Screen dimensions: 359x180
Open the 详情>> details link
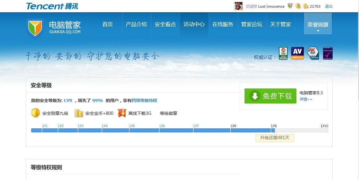click(306, 99)
